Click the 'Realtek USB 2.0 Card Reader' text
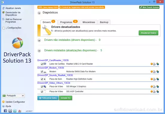The height and width of the screenshot is (114, 165). tap(80, 64)
